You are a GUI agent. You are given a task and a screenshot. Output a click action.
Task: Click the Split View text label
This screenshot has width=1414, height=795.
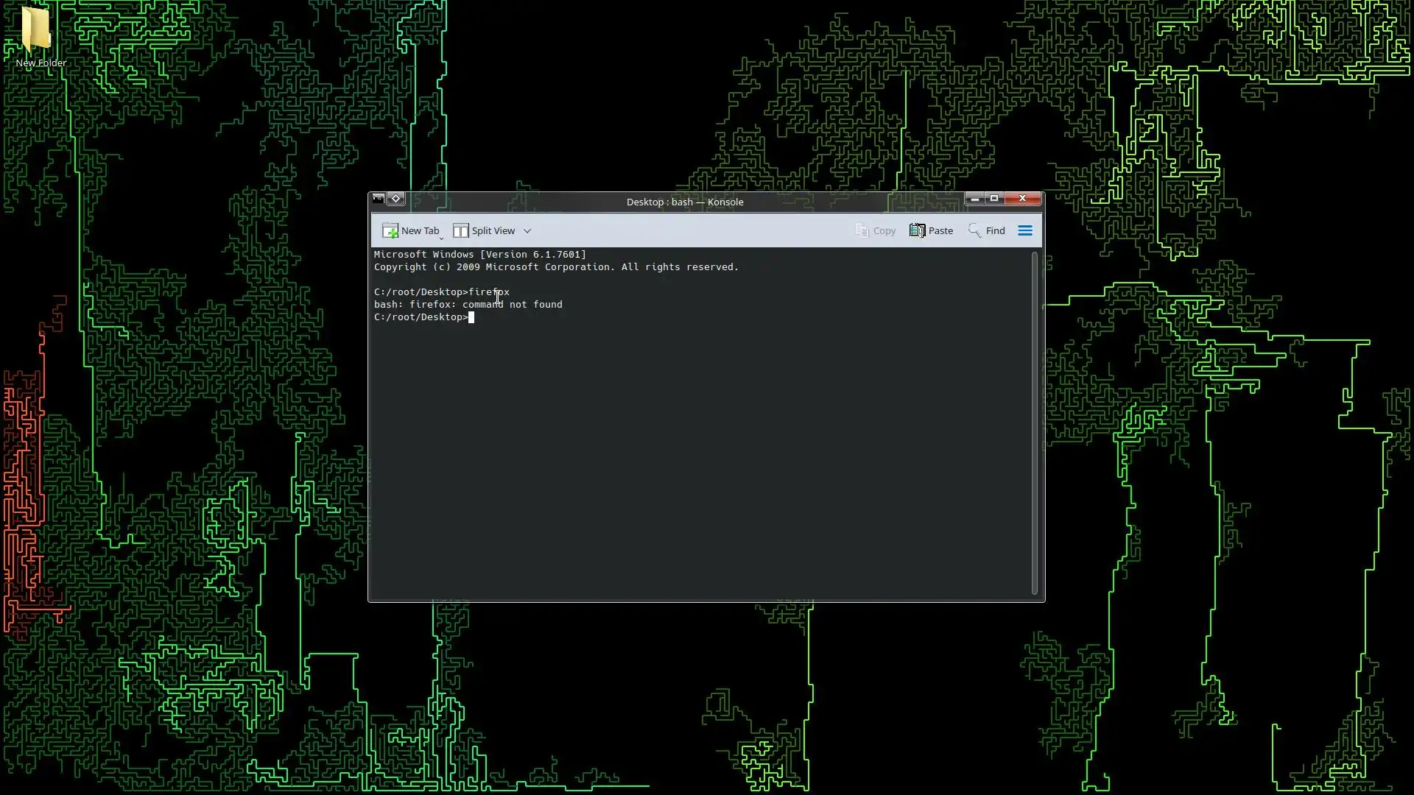493,230
